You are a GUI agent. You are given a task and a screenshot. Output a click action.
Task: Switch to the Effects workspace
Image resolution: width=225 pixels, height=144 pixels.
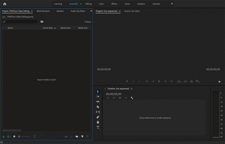click(x=114, y=4)
